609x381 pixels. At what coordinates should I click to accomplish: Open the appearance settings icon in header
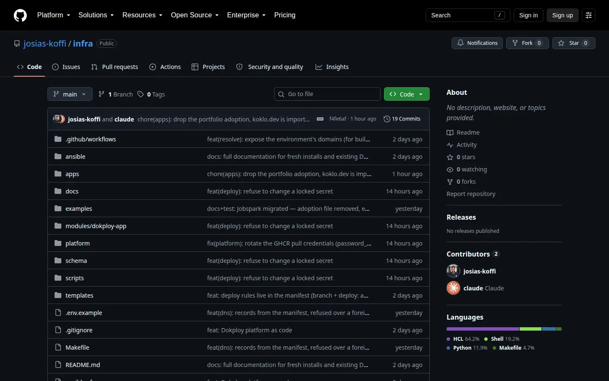pos(588,15)
